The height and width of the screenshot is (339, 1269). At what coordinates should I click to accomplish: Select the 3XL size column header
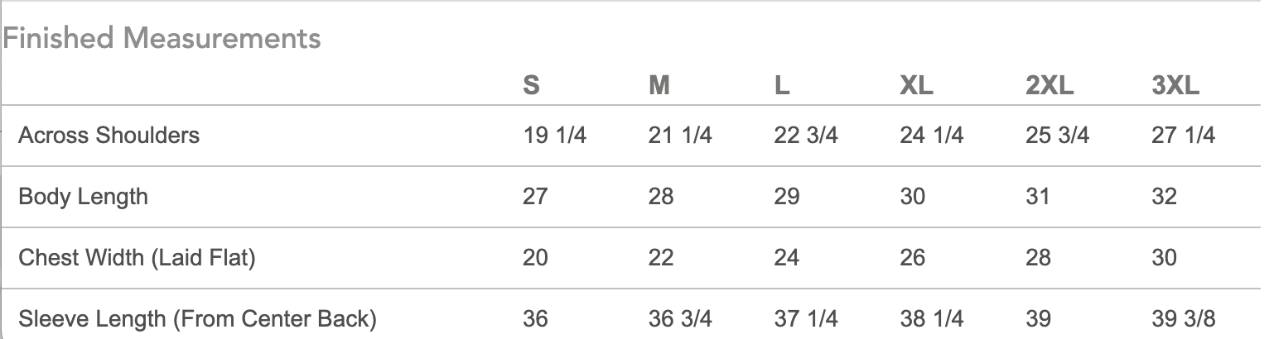click(1175, 85)
